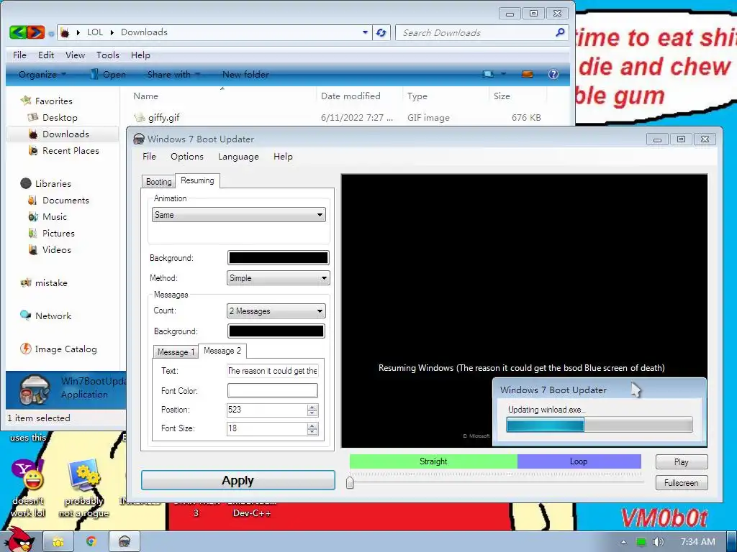Click the animation frame slider thumb
Screen dimensions: 737x552
(x=350, y=482)
